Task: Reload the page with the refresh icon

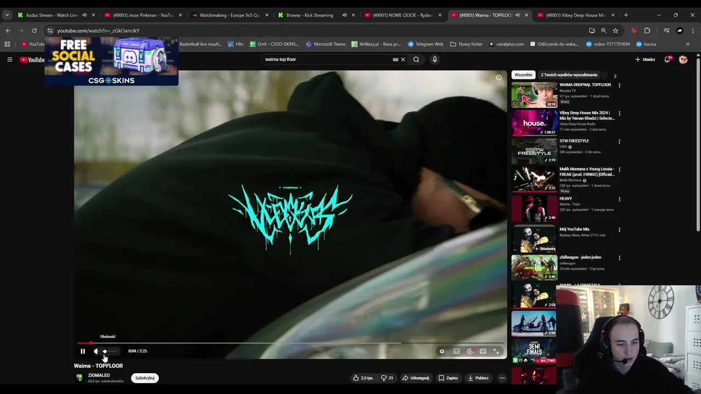Action: pos(34,31)
